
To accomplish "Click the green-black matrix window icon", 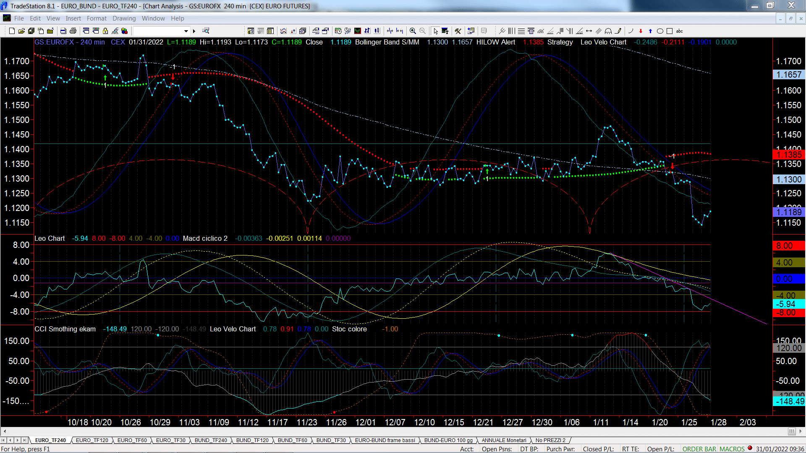I will click(357, 31).
